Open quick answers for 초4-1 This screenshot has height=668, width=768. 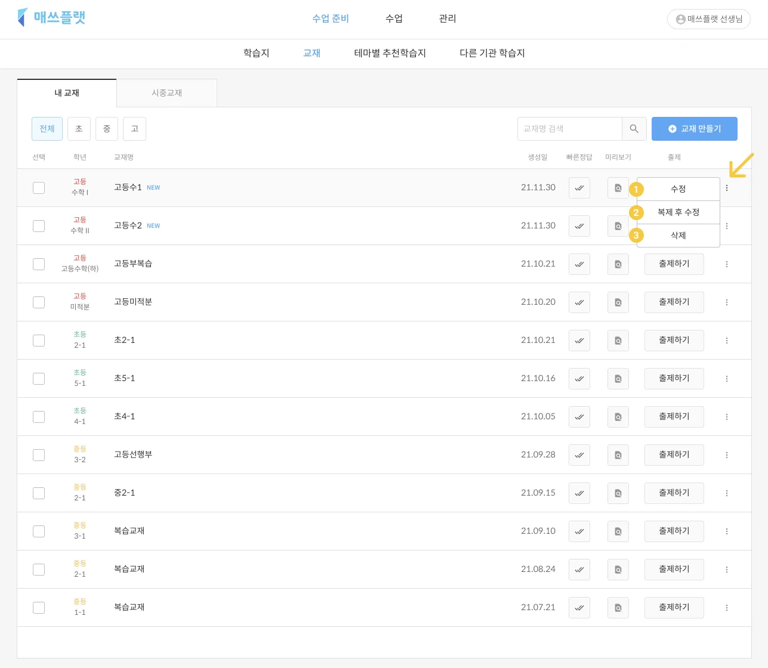[x=579, y=417]
